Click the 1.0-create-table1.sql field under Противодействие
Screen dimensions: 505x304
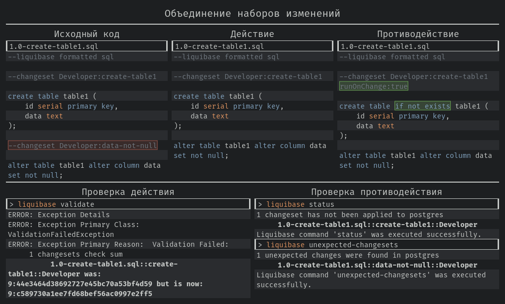click(x=418, y=46)
